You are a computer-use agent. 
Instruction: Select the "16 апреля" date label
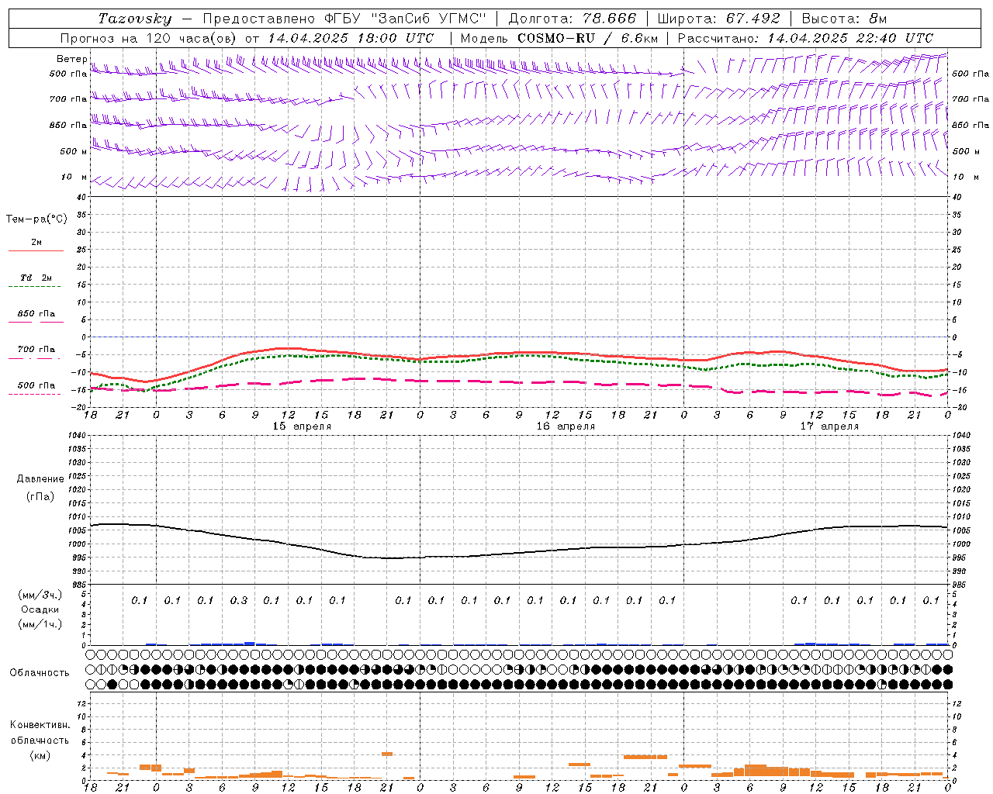pyautogui.click(x=566, y=426)
